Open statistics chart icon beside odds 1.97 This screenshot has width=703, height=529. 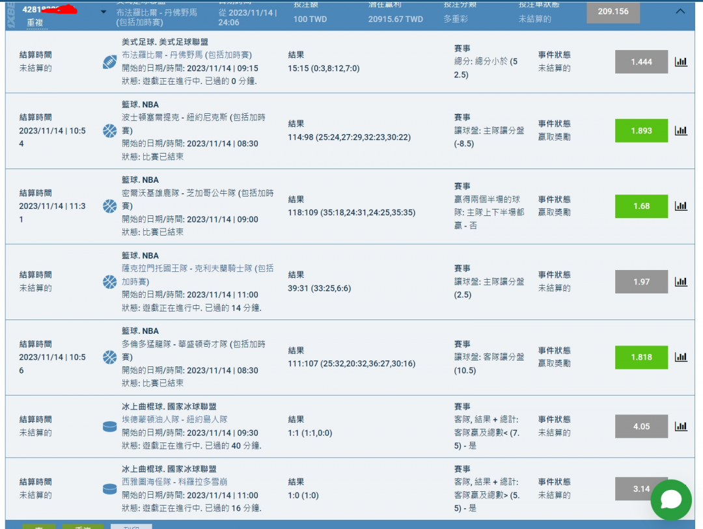681,282
